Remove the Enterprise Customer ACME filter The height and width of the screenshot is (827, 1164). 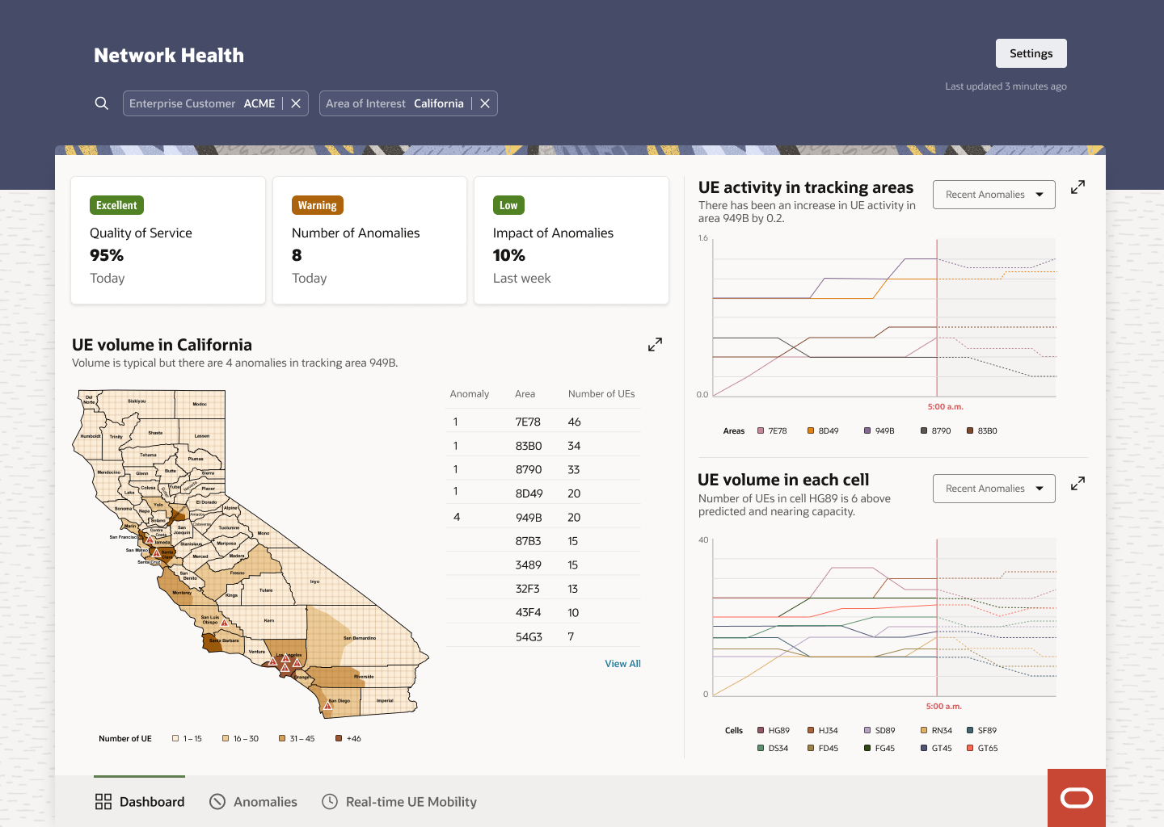coord(296,103)
